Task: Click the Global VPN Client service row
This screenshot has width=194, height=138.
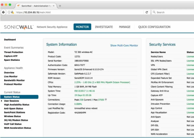Action: [x=172, y=69]
